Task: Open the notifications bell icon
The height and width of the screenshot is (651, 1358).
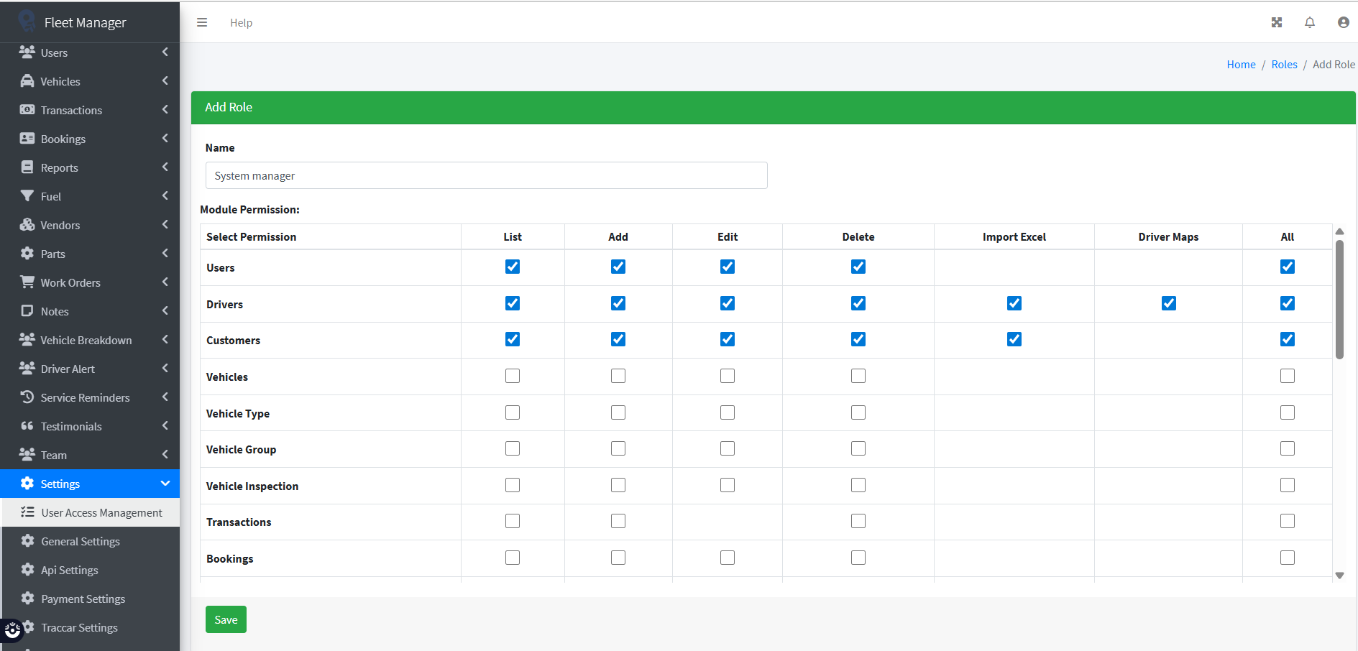Action: 1309,22
